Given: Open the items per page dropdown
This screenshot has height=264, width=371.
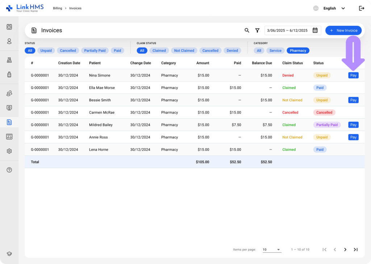Looking at the screenshot, I should (x=272, y=249).
